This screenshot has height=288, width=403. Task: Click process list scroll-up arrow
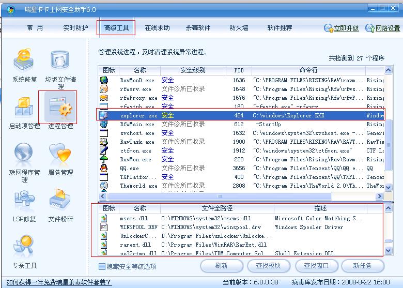pyautogui.click(x=388, y=70)
